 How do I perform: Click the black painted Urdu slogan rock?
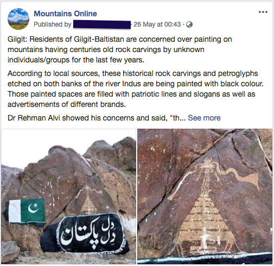(85, 232)
